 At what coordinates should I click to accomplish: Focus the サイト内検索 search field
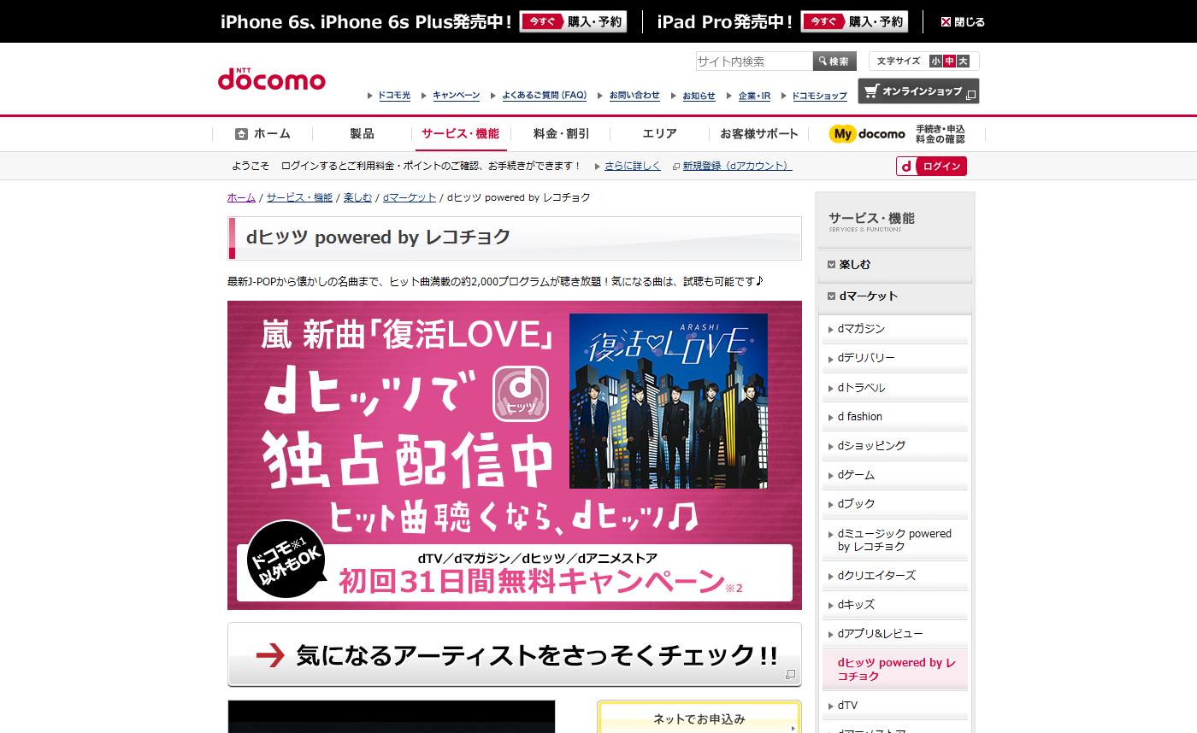(x=753, y=61)
